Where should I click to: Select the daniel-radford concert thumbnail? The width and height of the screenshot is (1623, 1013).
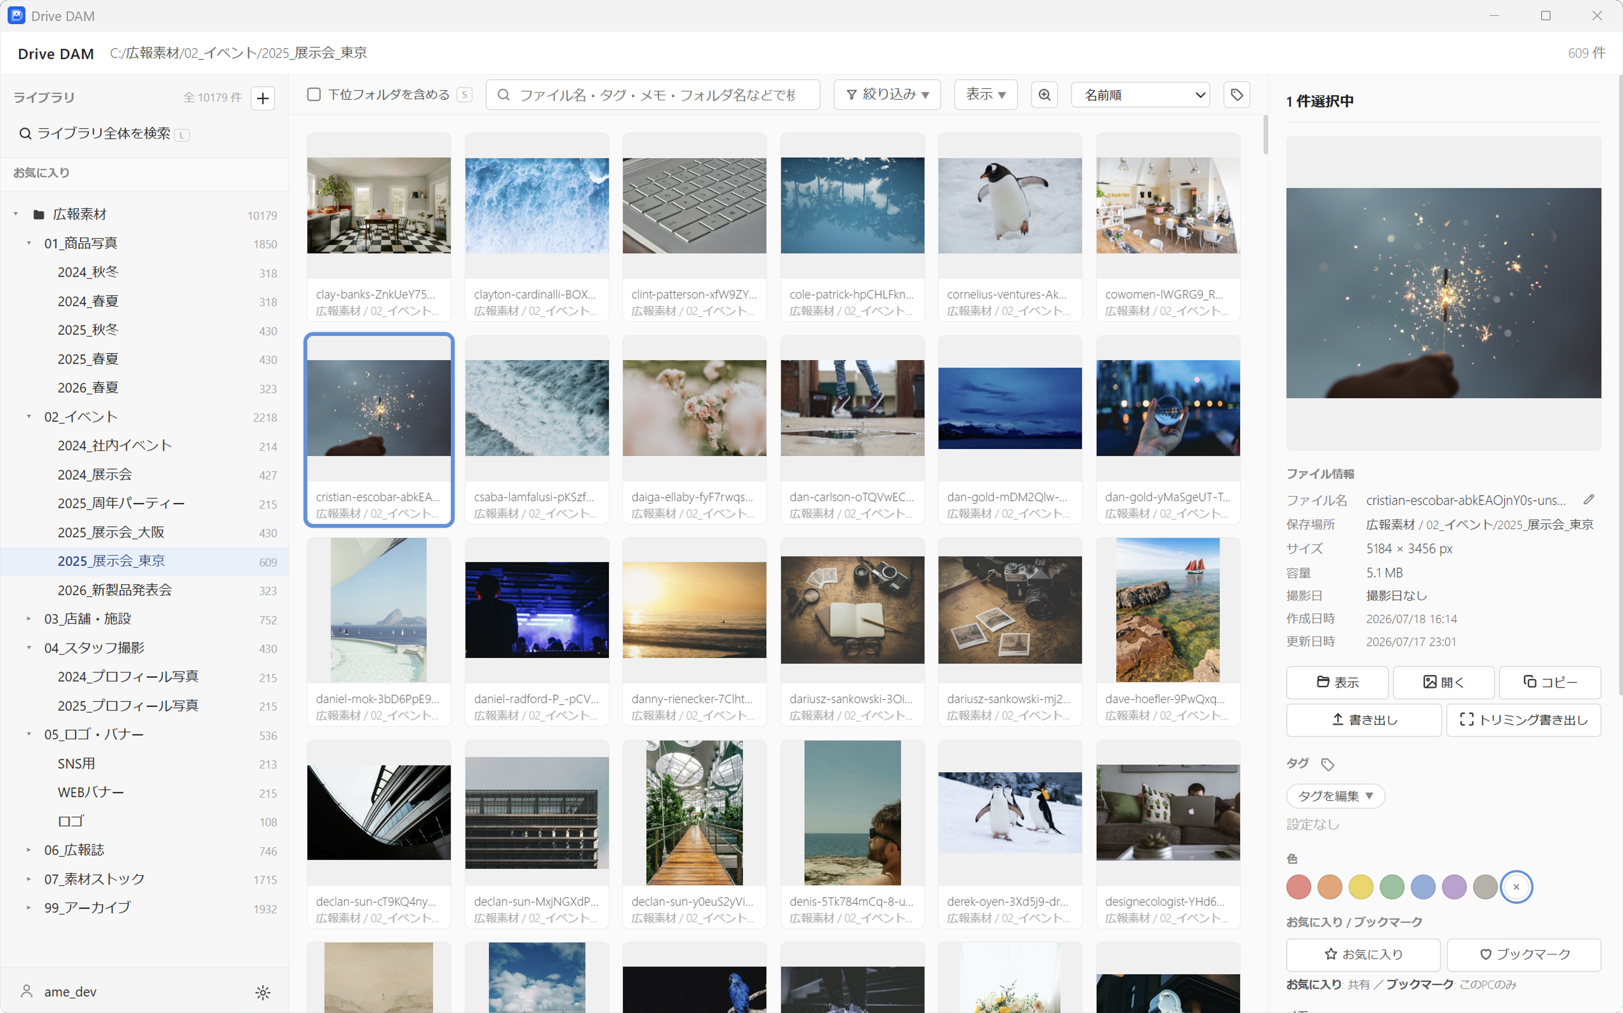click(x=537, y=610)
